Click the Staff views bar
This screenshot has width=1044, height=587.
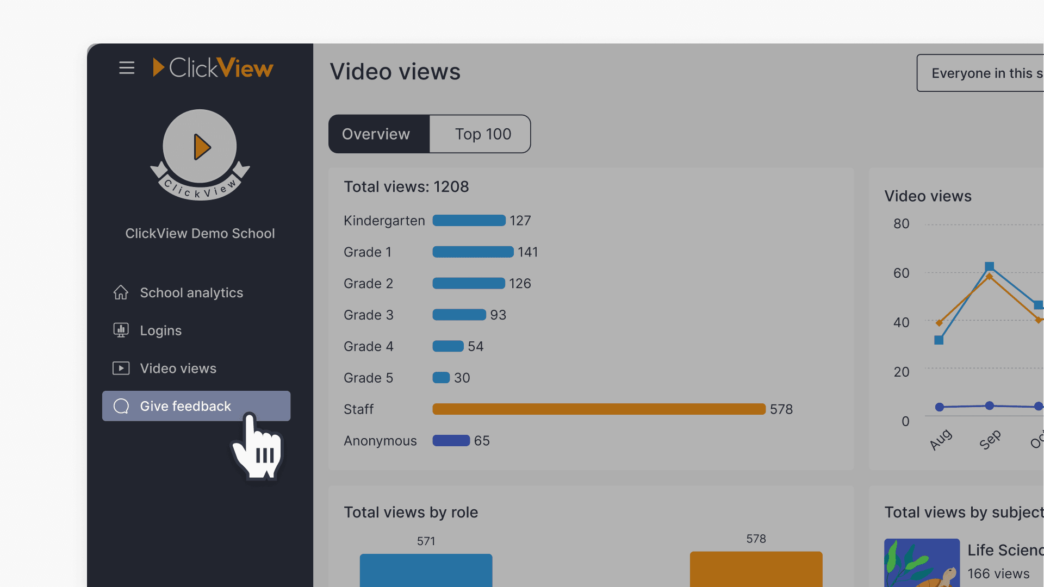pos(598,409)
